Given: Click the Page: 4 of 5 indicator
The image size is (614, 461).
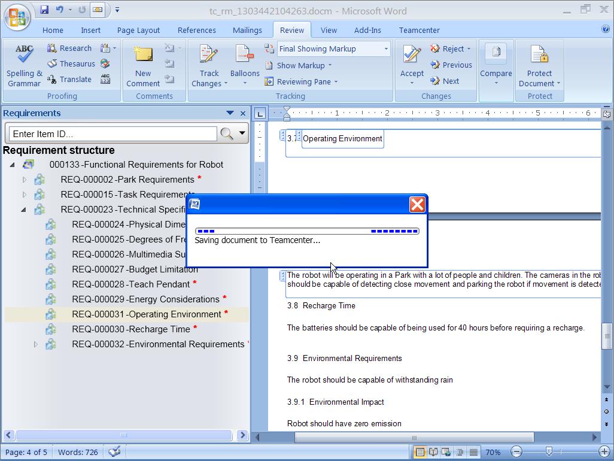Looking at the screenshot, I should click(26, 453).
